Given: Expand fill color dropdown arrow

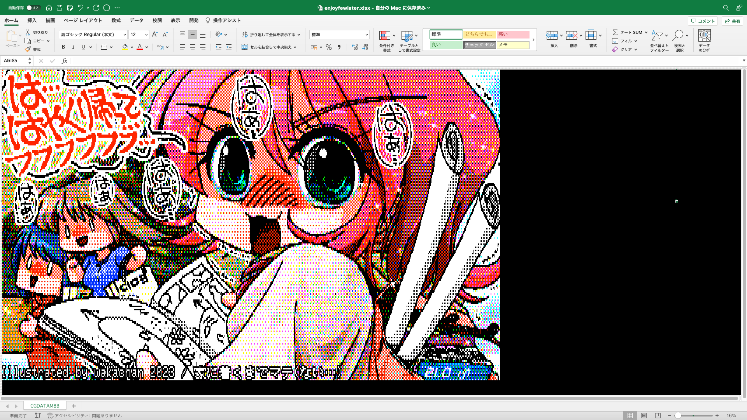Looking at the screenshot, I should 132,47.
